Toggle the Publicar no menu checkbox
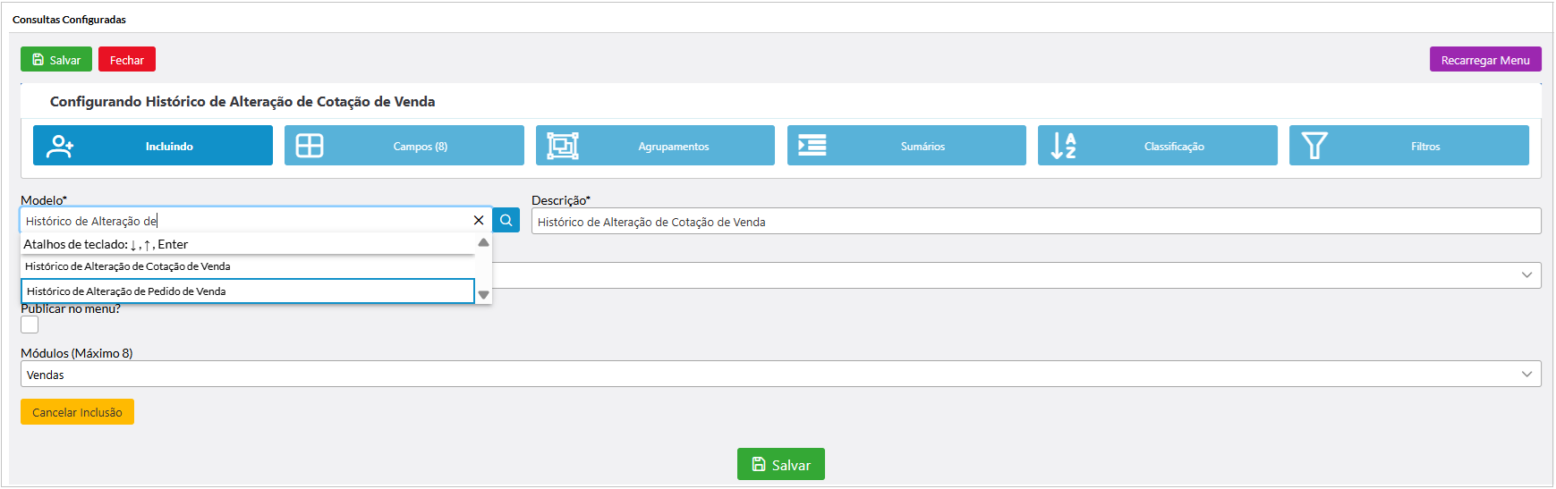Screen dimensions: 1556x489 coord(30,325)
